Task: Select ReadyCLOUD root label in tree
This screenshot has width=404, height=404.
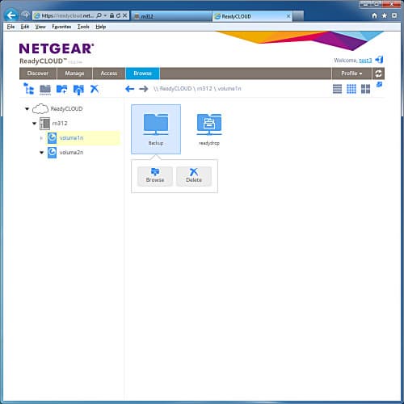Action: pos(66,109)
